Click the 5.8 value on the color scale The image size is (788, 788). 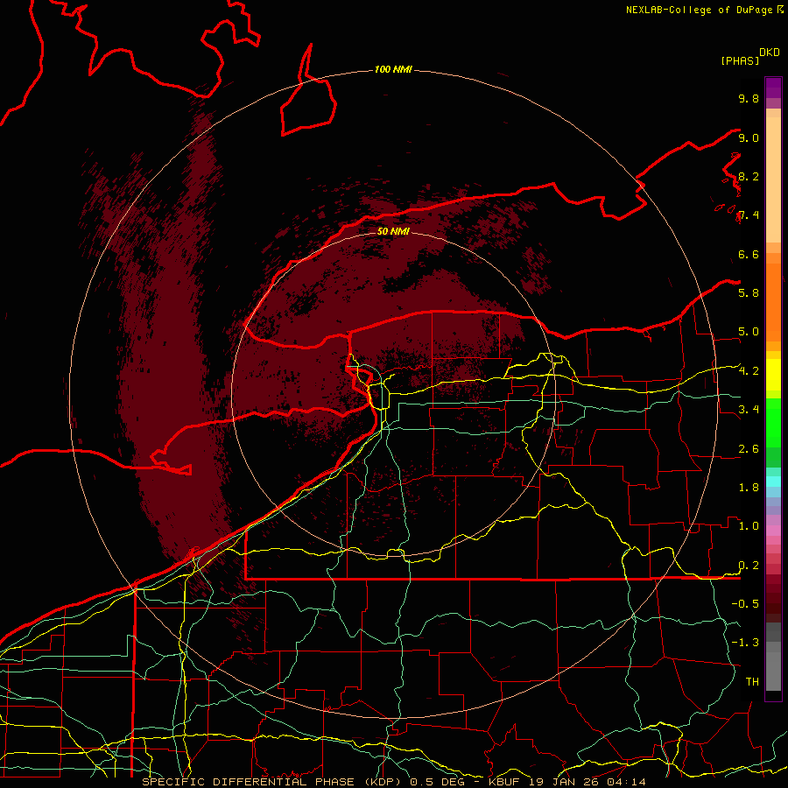(749, 293)
